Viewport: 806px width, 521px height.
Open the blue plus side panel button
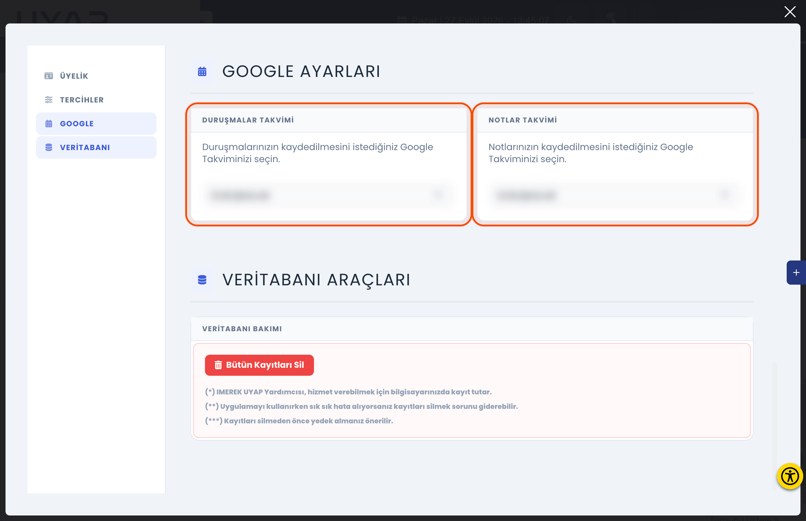[796, 273]
